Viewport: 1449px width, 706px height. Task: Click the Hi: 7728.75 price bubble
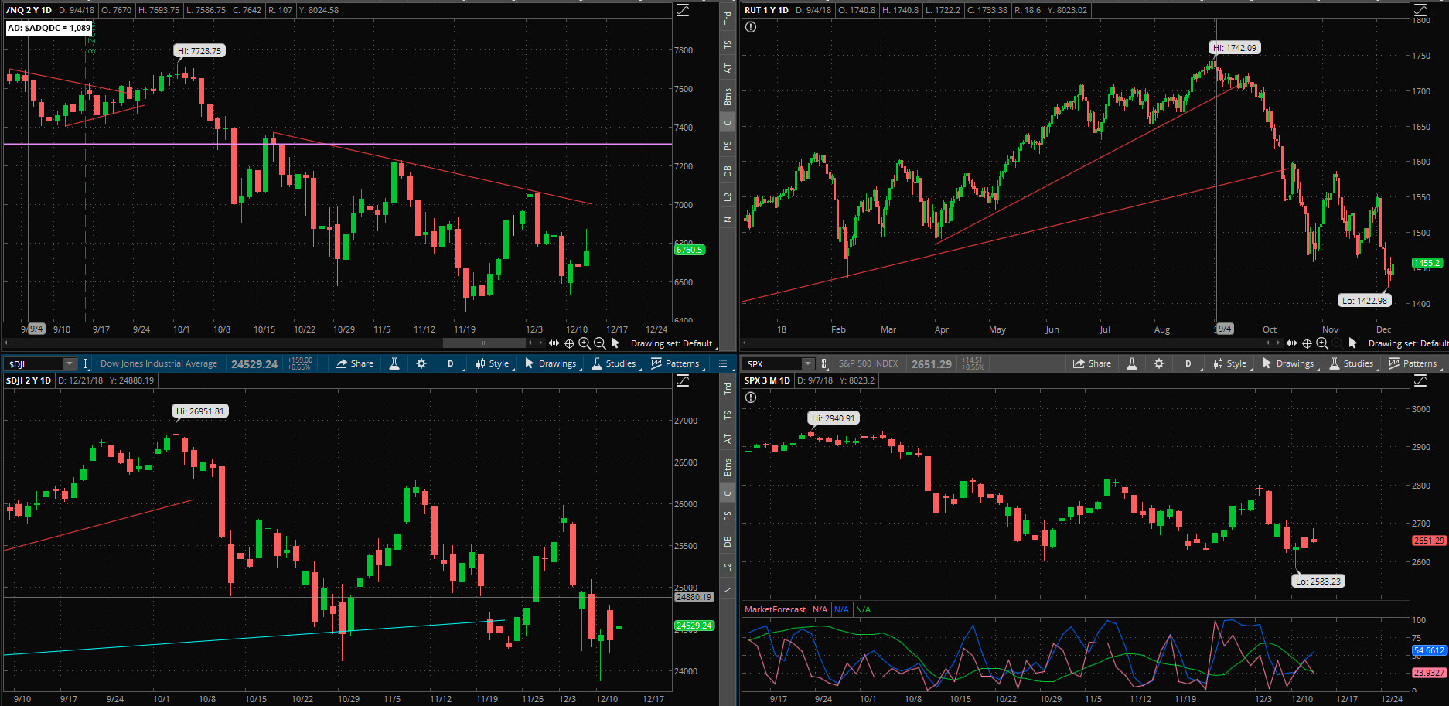coord(199,51)
